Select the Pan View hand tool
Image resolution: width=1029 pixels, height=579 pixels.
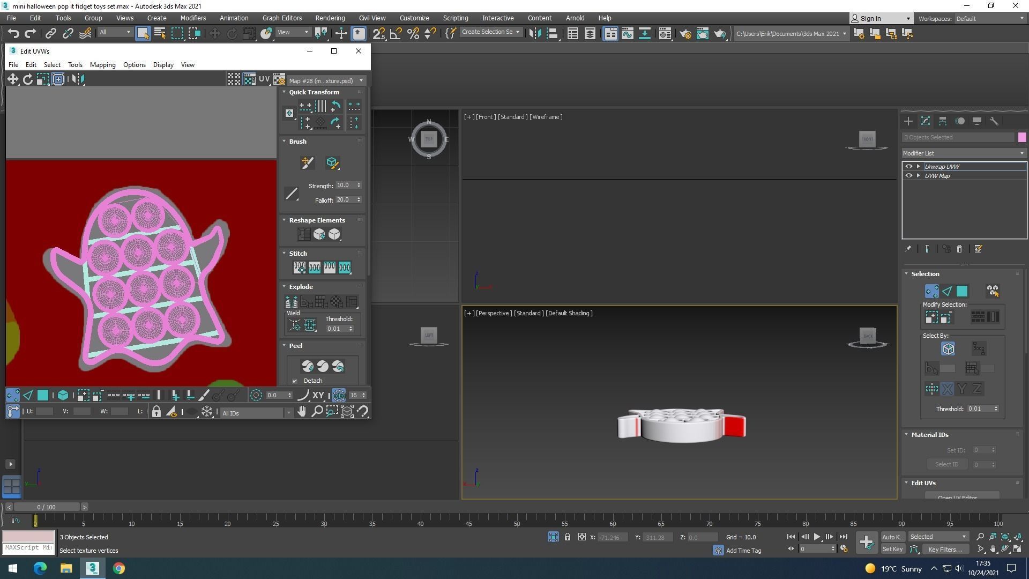point(302,412)
